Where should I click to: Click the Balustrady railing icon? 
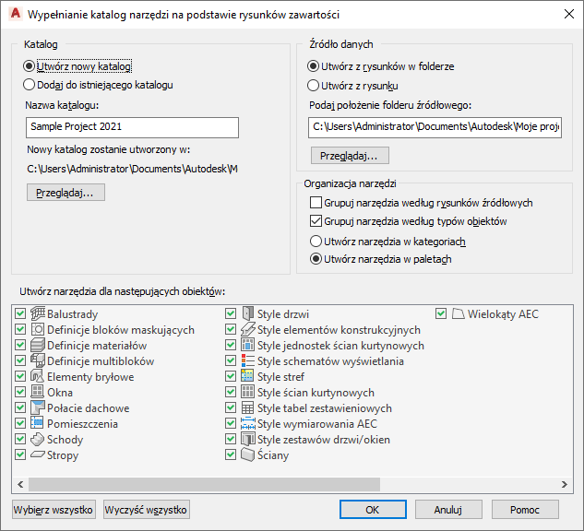(39, 314)
